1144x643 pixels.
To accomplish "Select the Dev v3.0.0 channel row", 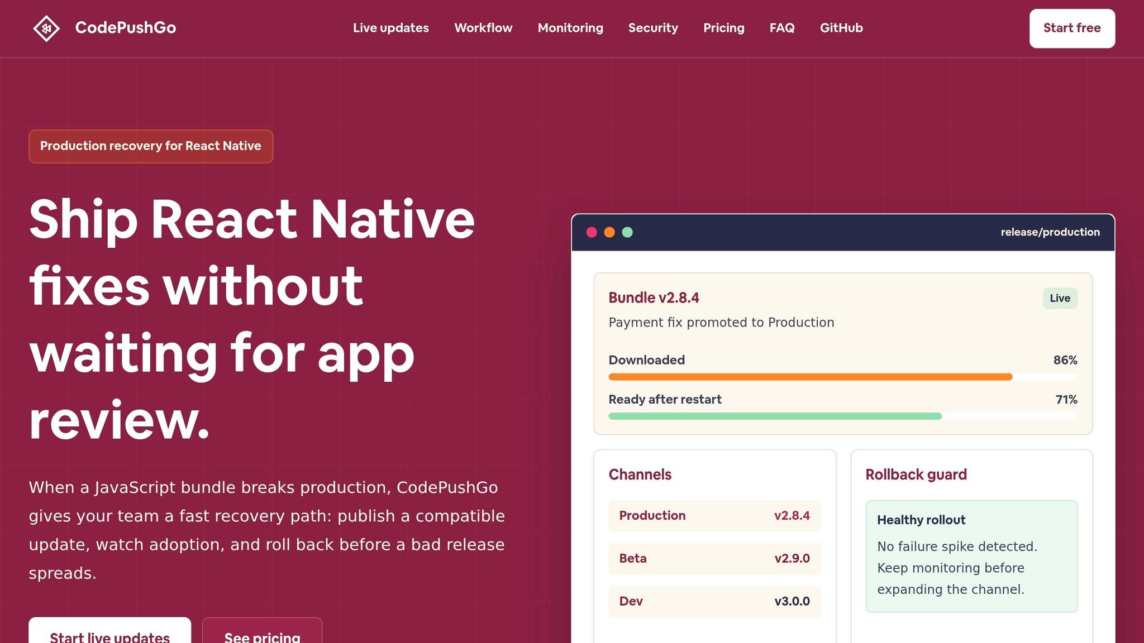I will point(714,602).
